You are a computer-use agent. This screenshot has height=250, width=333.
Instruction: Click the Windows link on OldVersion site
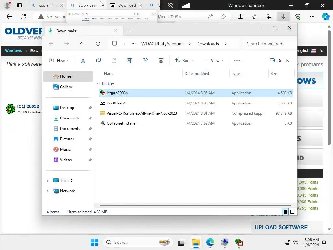[x=13, y=50]
